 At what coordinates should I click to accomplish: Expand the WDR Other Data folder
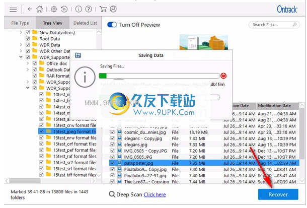click(x=21, y=51)
